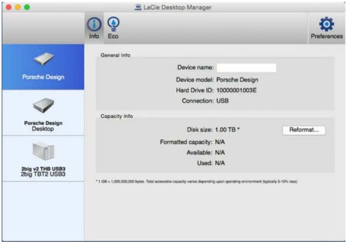
Task: Click the Used N/A value
Action: click(220, 163)
